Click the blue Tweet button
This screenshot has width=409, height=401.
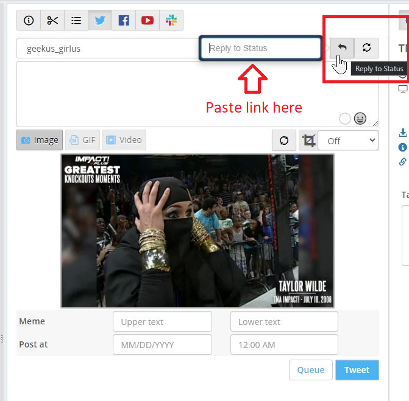(357, 370)
